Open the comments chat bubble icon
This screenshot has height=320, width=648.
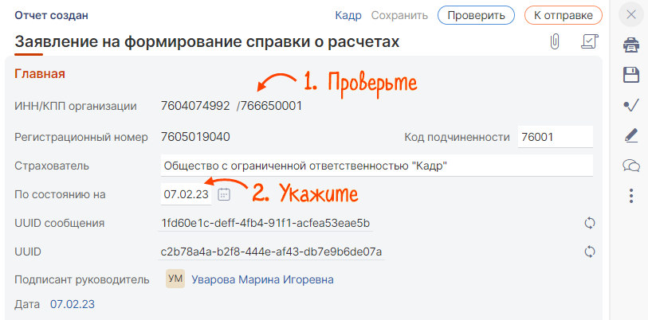click(x=631, y=166)
